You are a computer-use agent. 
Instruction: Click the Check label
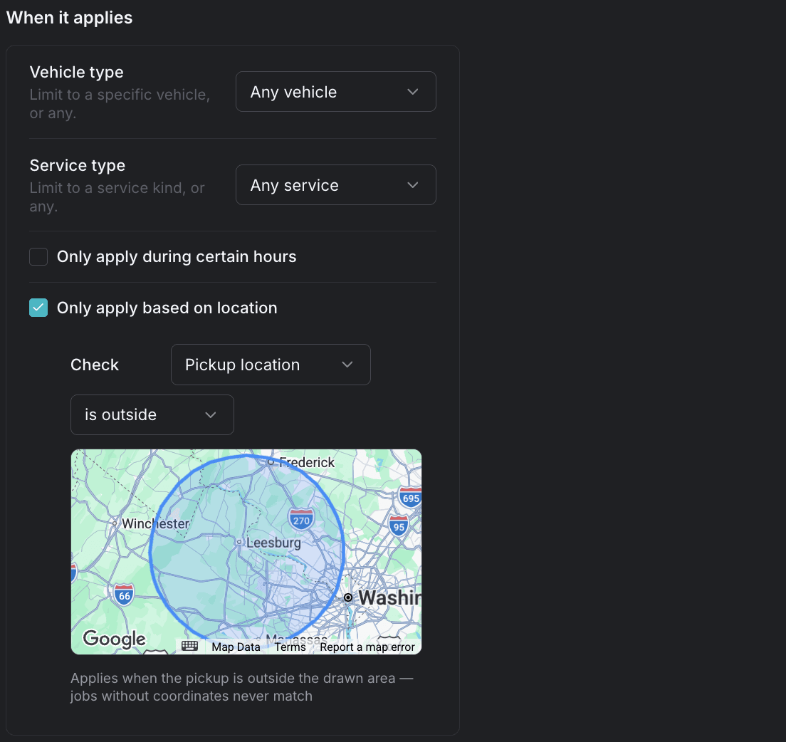point(95,365)
